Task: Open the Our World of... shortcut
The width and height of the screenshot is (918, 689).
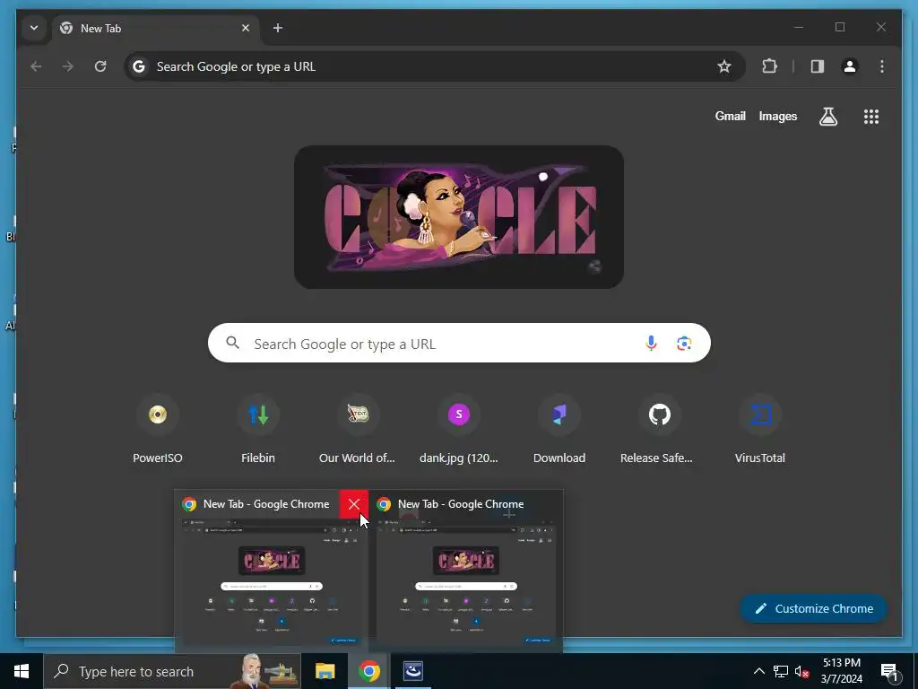Action: click(x=357, y=430)
